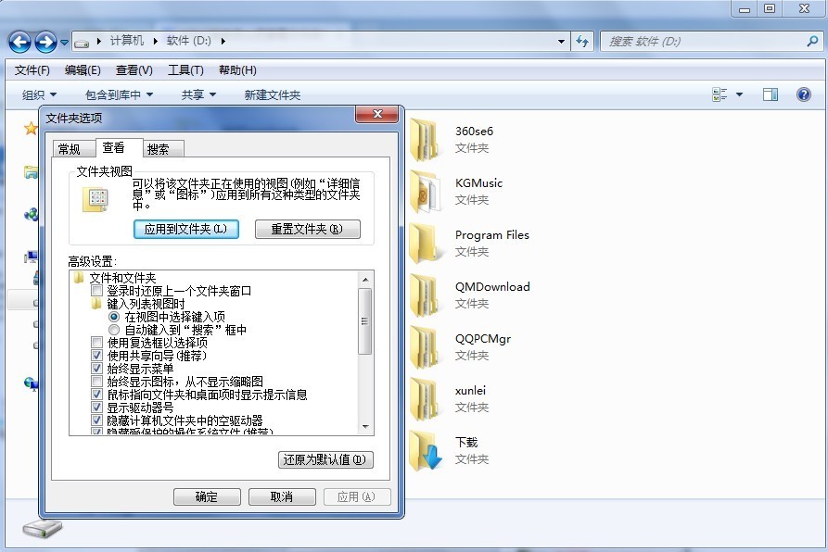Click the 重置文件夹(R) button
The width and height of the screenshot is (828, 552).
click(307, 230)
